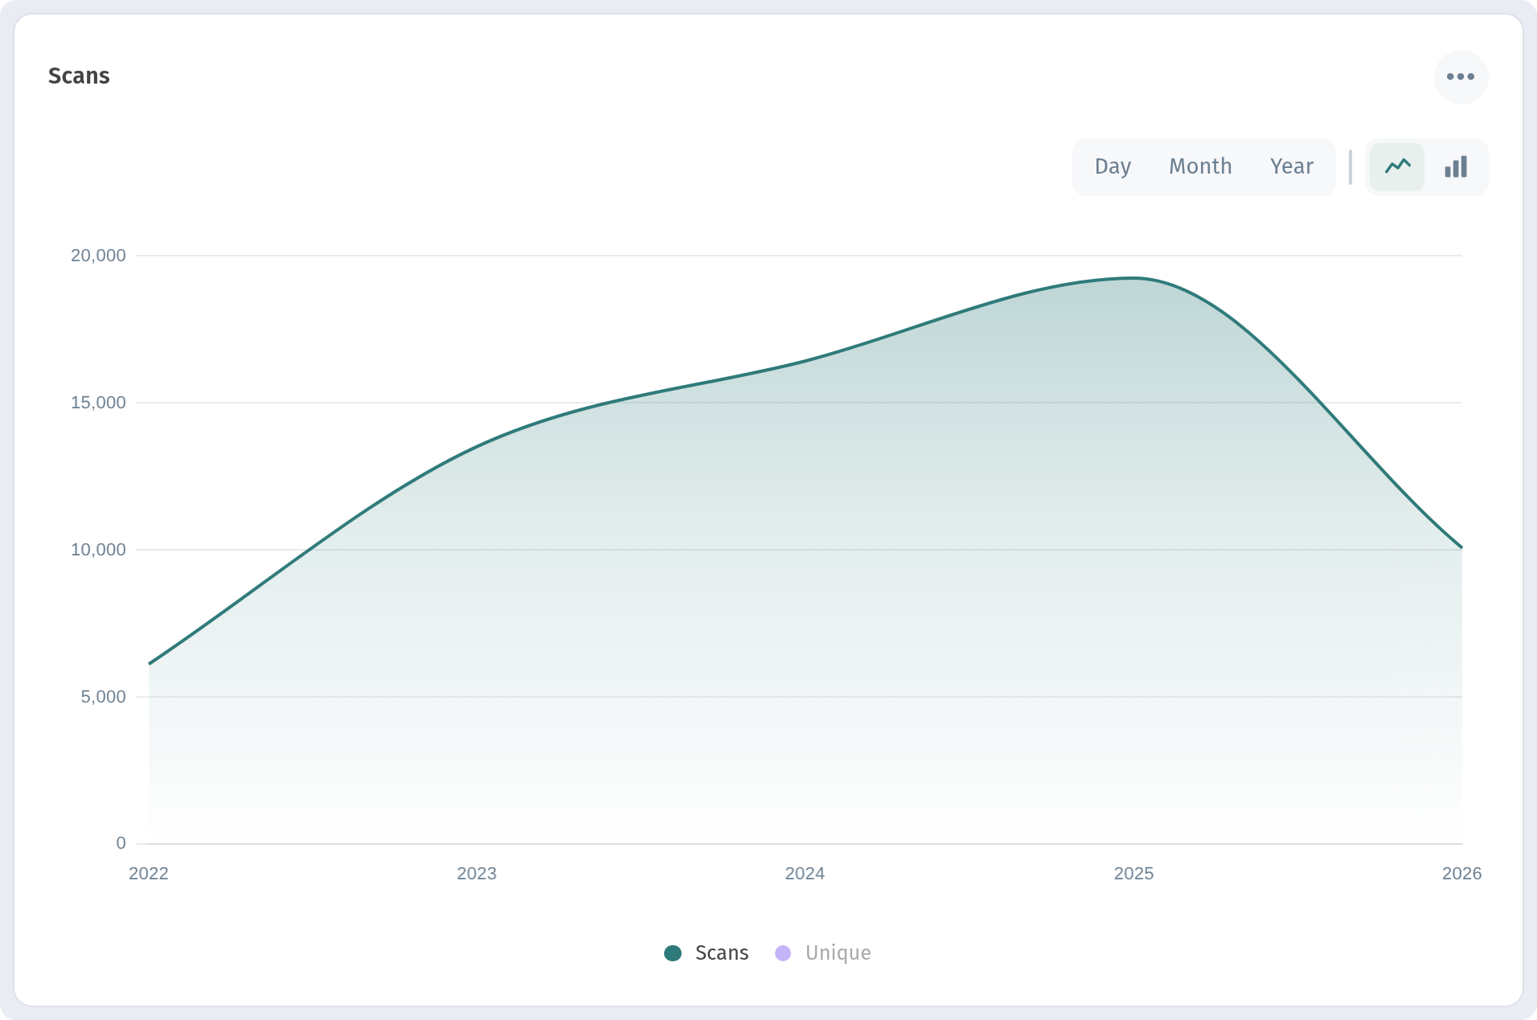Click the 5,000 y-axis label
The image size is (1537, 1020).
point(103,697)
